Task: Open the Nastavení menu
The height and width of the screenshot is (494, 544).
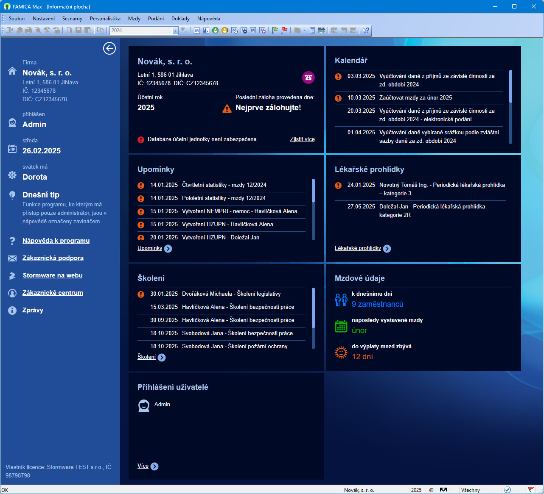Action: click(44, 19)
